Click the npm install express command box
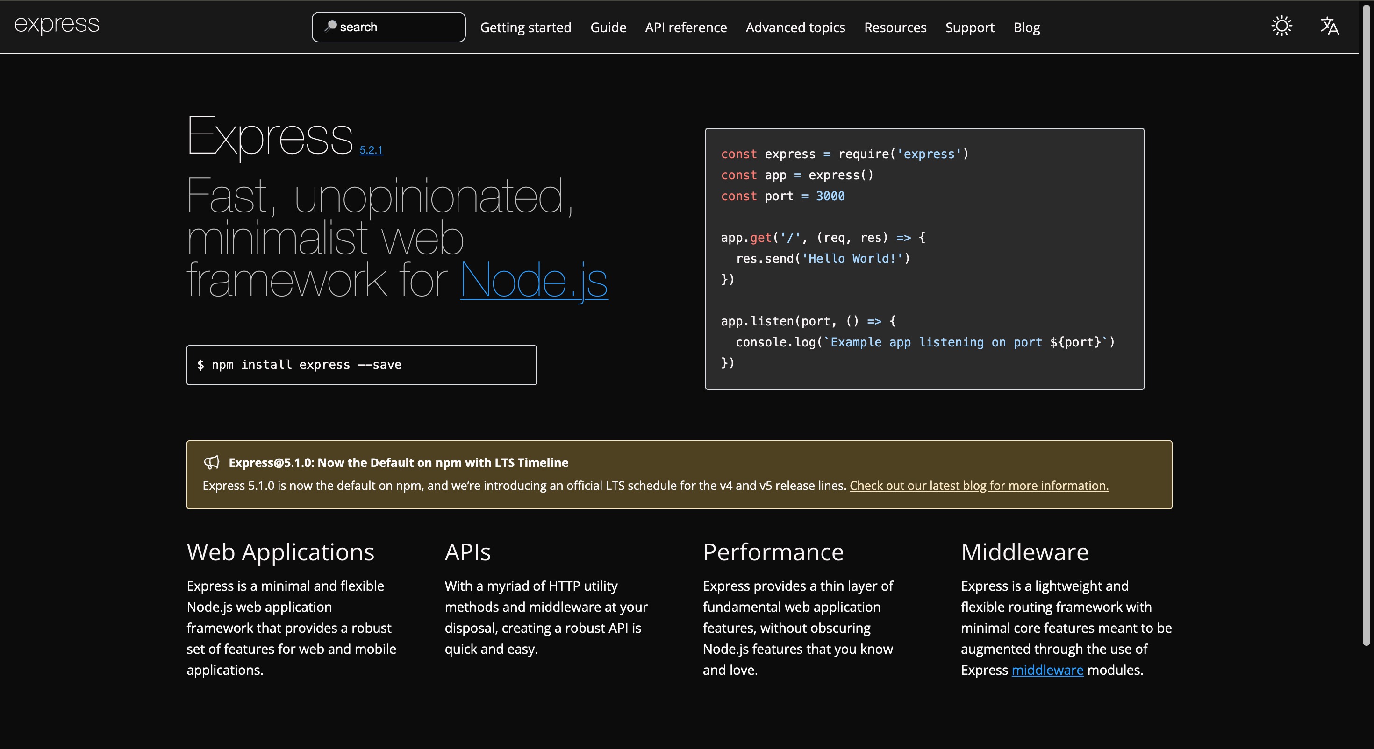Viewport: 1374px width, 749px height. point(361,365)
